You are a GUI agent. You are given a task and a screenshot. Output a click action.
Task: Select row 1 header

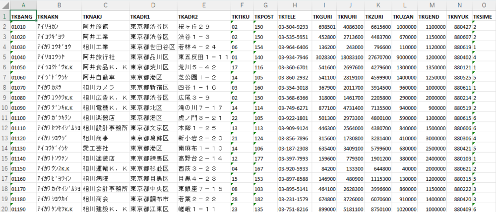click(4, 16)
